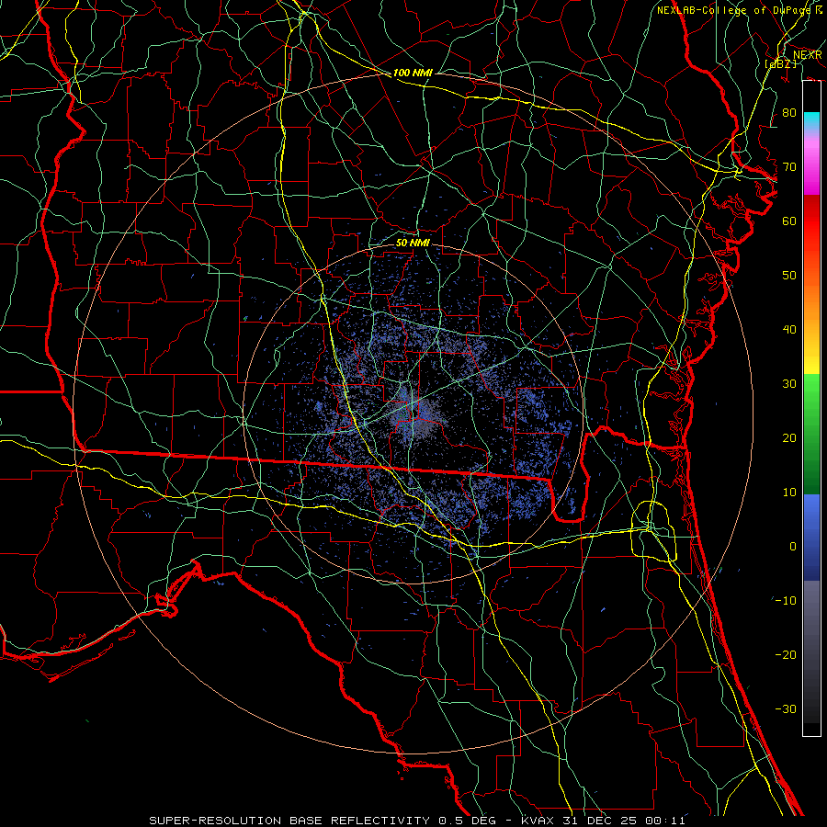The height and width of the screenshot is (827, 827).
Task: Click the 100 NMI range ring label
Action: (x=413, y=73)
